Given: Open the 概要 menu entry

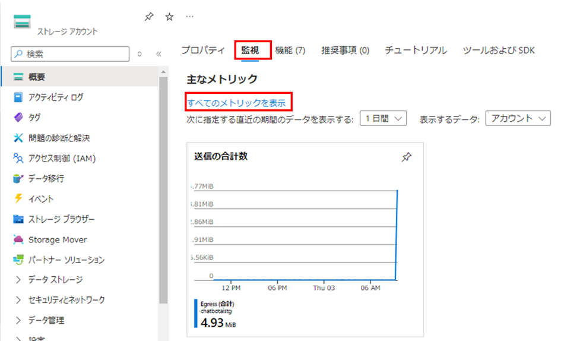Looking at the screenshot, I should click(x=80, y=77).
